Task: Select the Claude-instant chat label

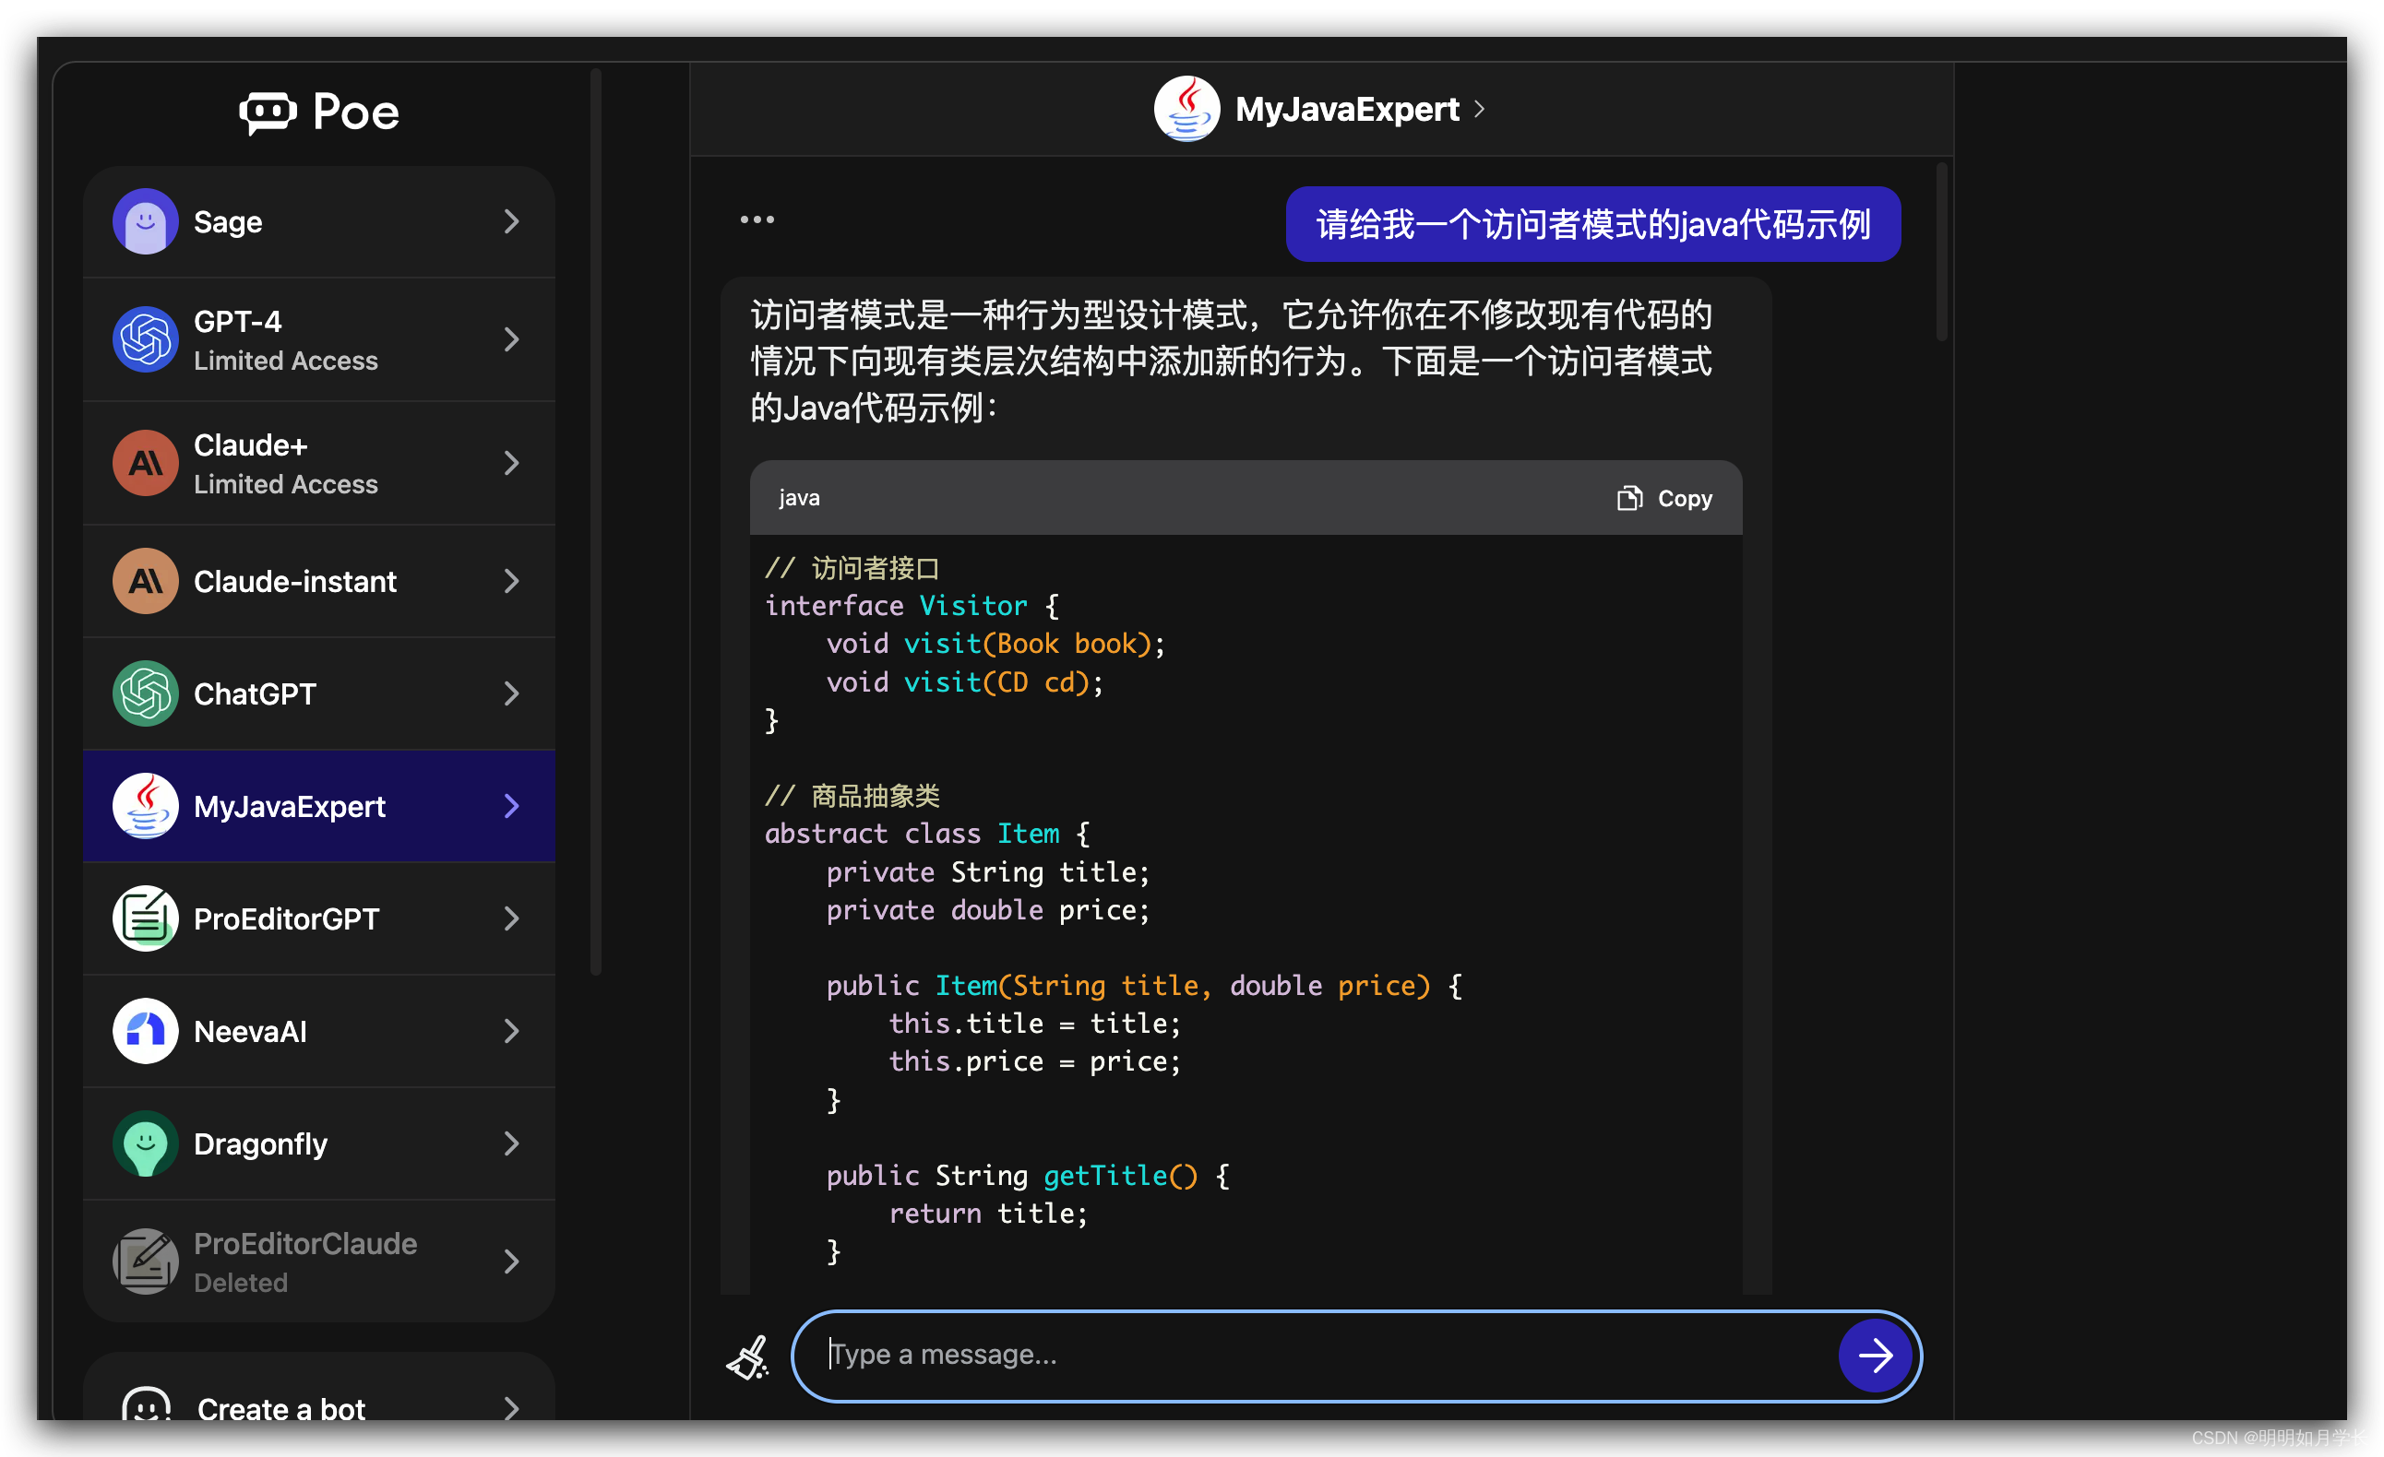Action: 295,581
